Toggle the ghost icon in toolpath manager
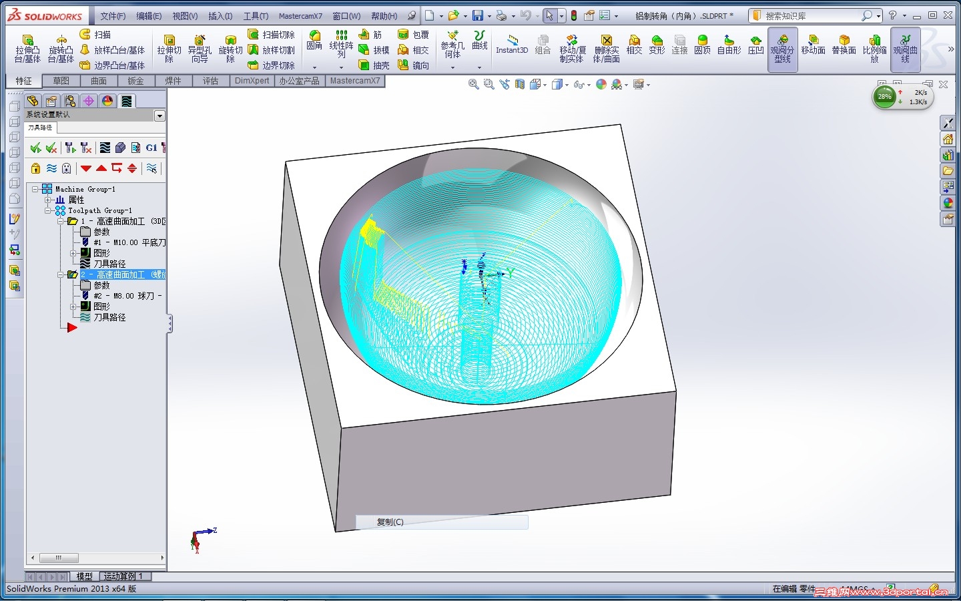The height and width of the screenshot is (601, 961). 67,168
